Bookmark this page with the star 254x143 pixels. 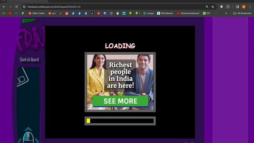[213, 7]
